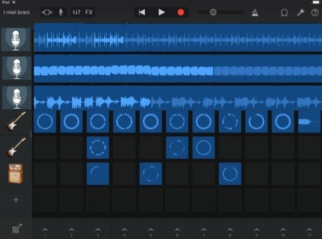322x239 pixels.
Task: Select the second microphone track header
Action: click(16, 68)
